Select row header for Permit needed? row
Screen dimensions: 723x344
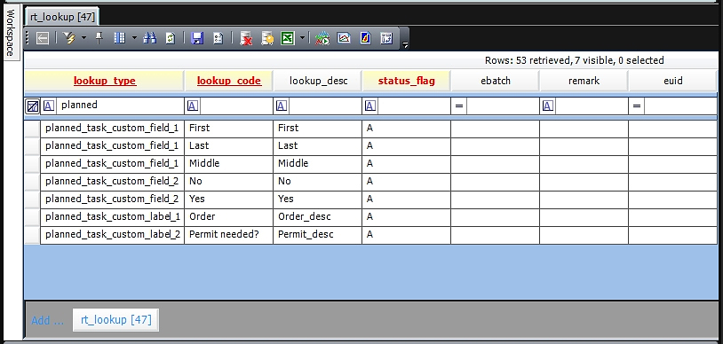coord(32,235)
